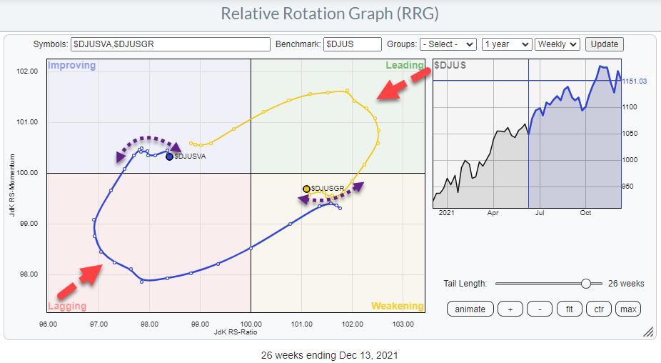
Task: Click the max button
Action: click(x=628, y=309)
